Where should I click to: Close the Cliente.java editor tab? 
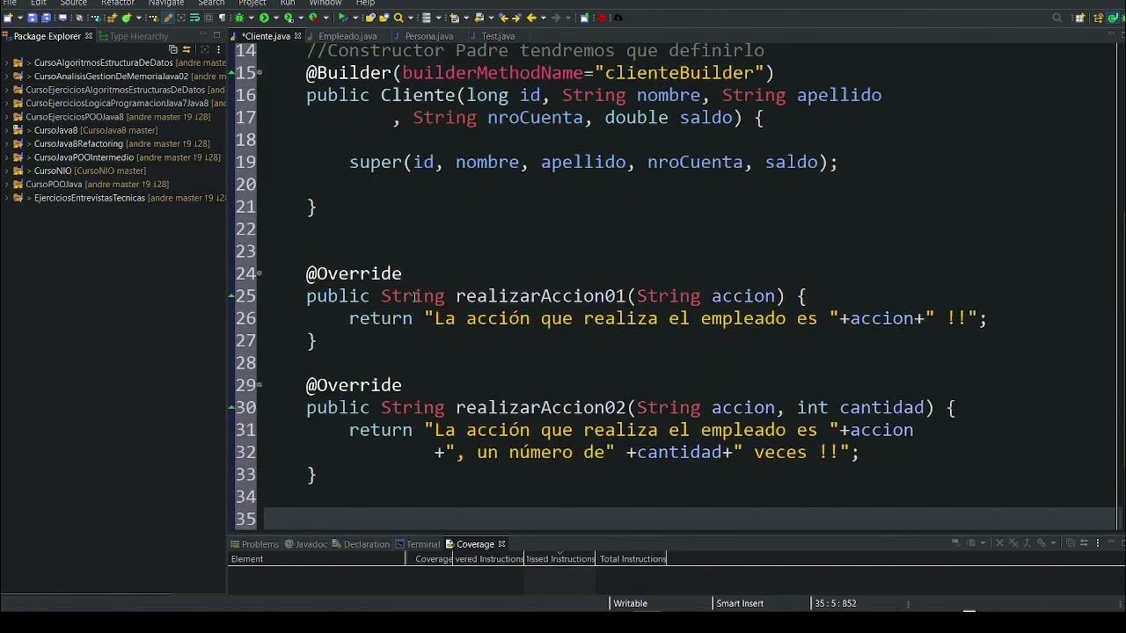click(x=297, y=36)
